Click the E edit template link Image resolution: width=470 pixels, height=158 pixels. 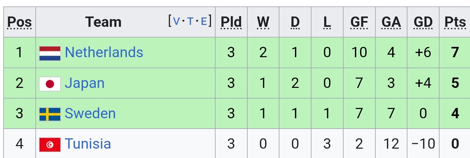tap(204, 21)
